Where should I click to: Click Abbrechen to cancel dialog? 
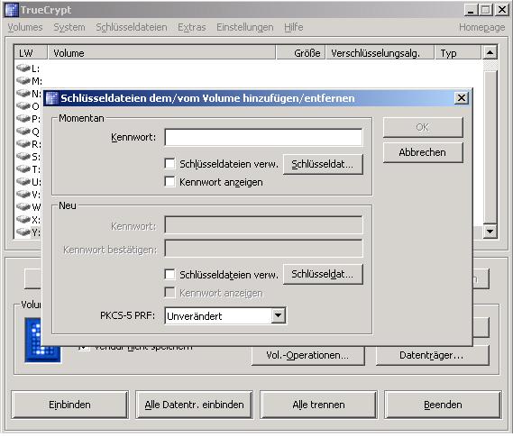point(423,152)
